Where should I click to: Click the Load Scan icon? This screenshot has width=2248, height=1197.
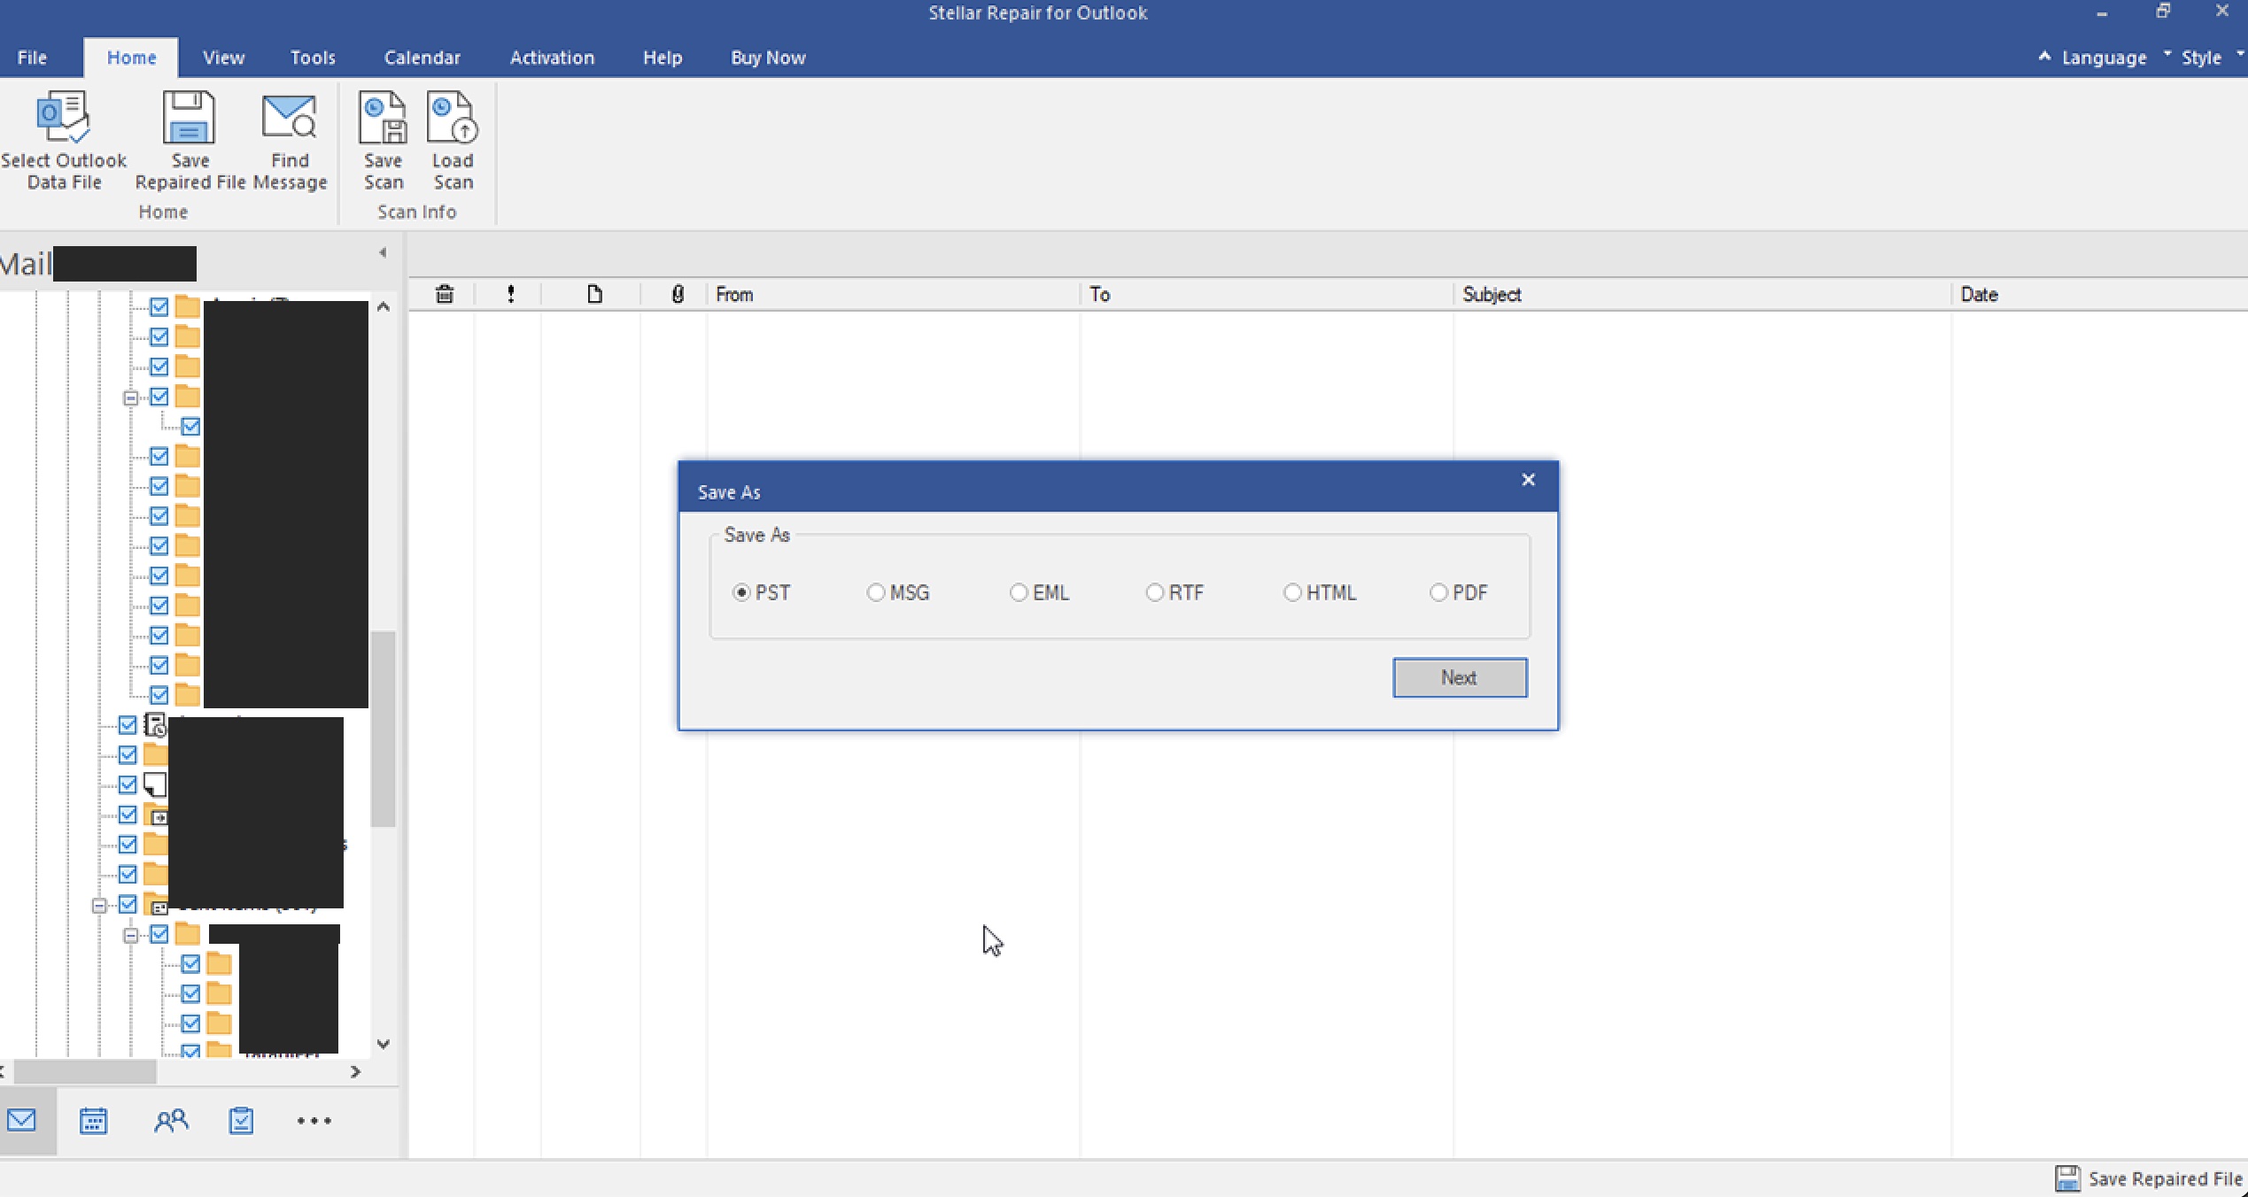pos(452,117)
